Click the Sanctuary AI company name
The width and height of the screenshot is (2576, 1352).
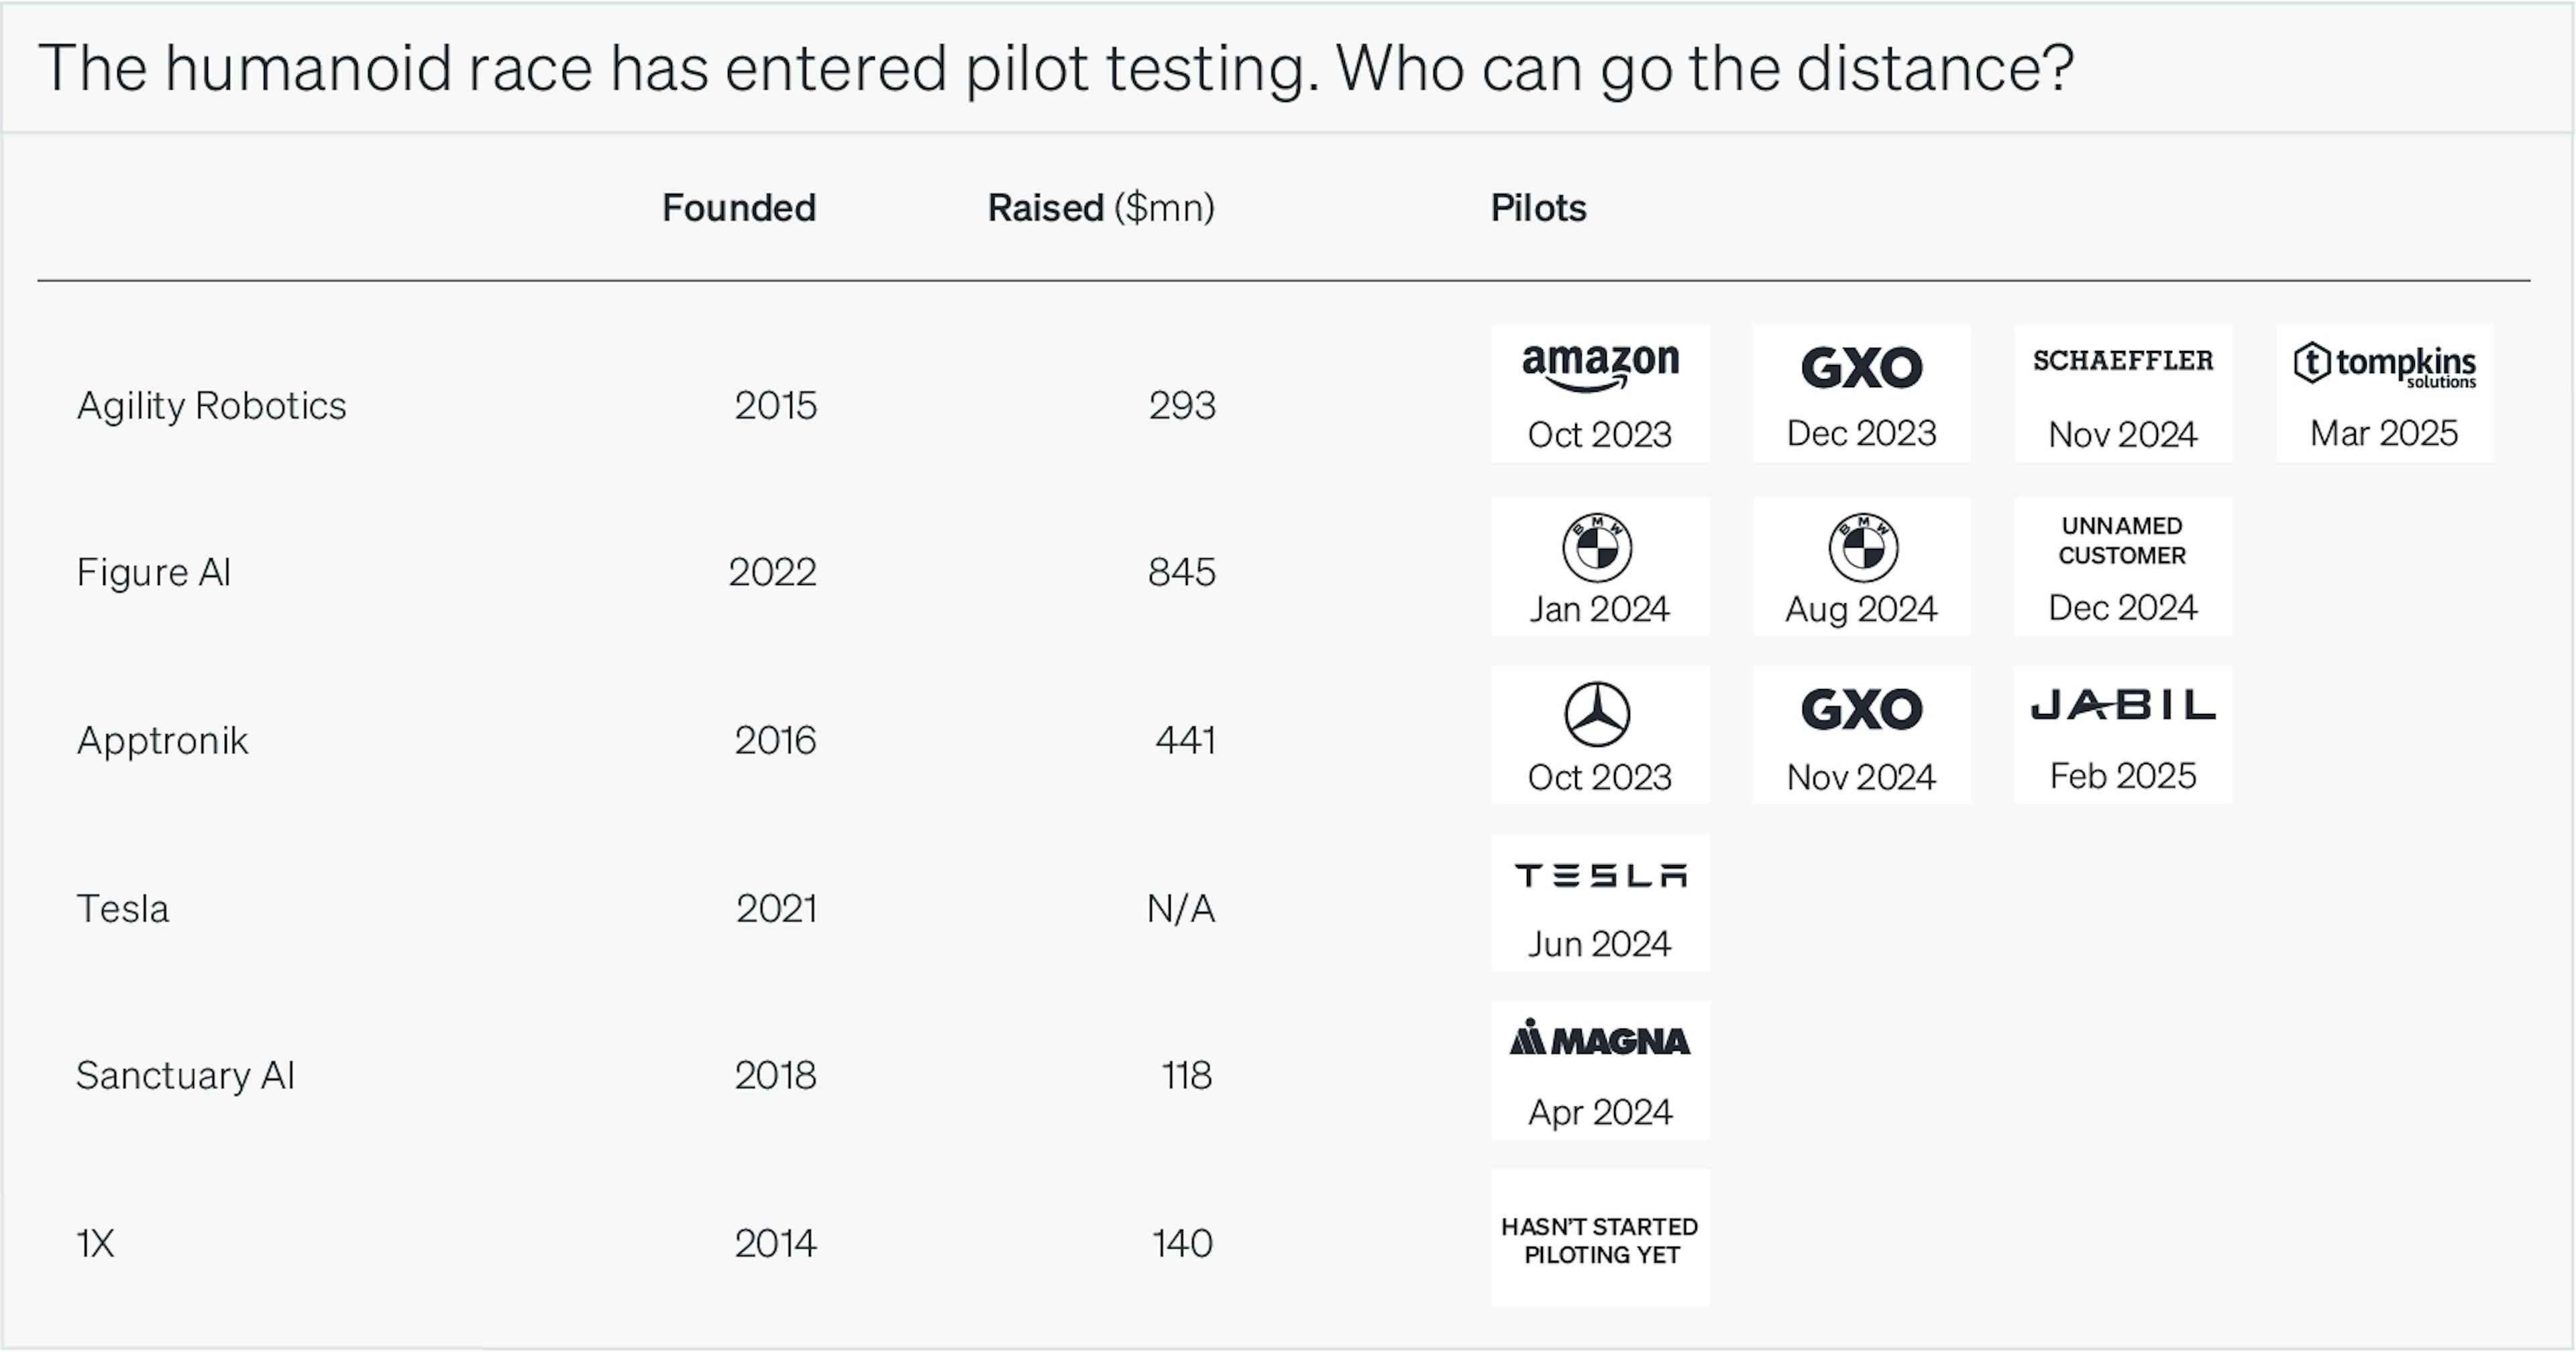(x=185, y=1075)
